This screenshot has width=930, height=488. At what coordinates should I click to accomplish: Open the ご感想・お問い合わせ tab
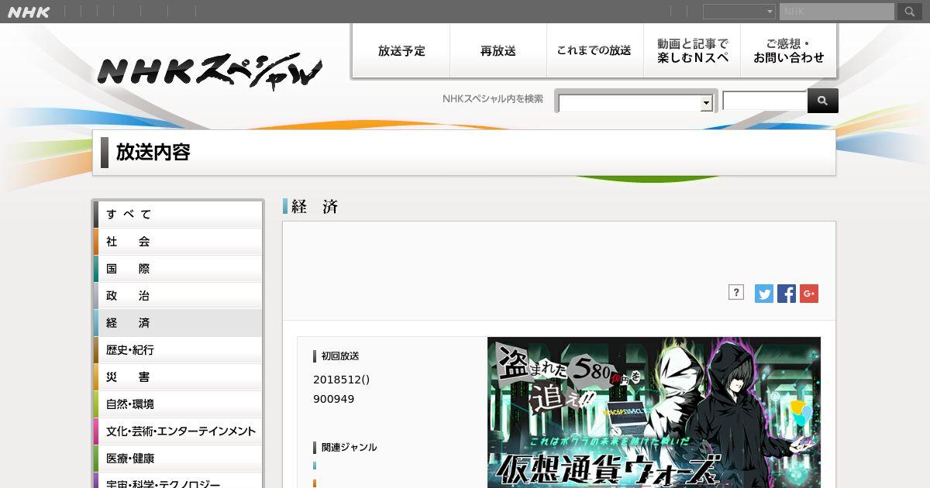point(789,50)
